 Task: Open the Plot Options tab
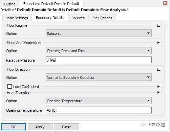coord(102,18)
